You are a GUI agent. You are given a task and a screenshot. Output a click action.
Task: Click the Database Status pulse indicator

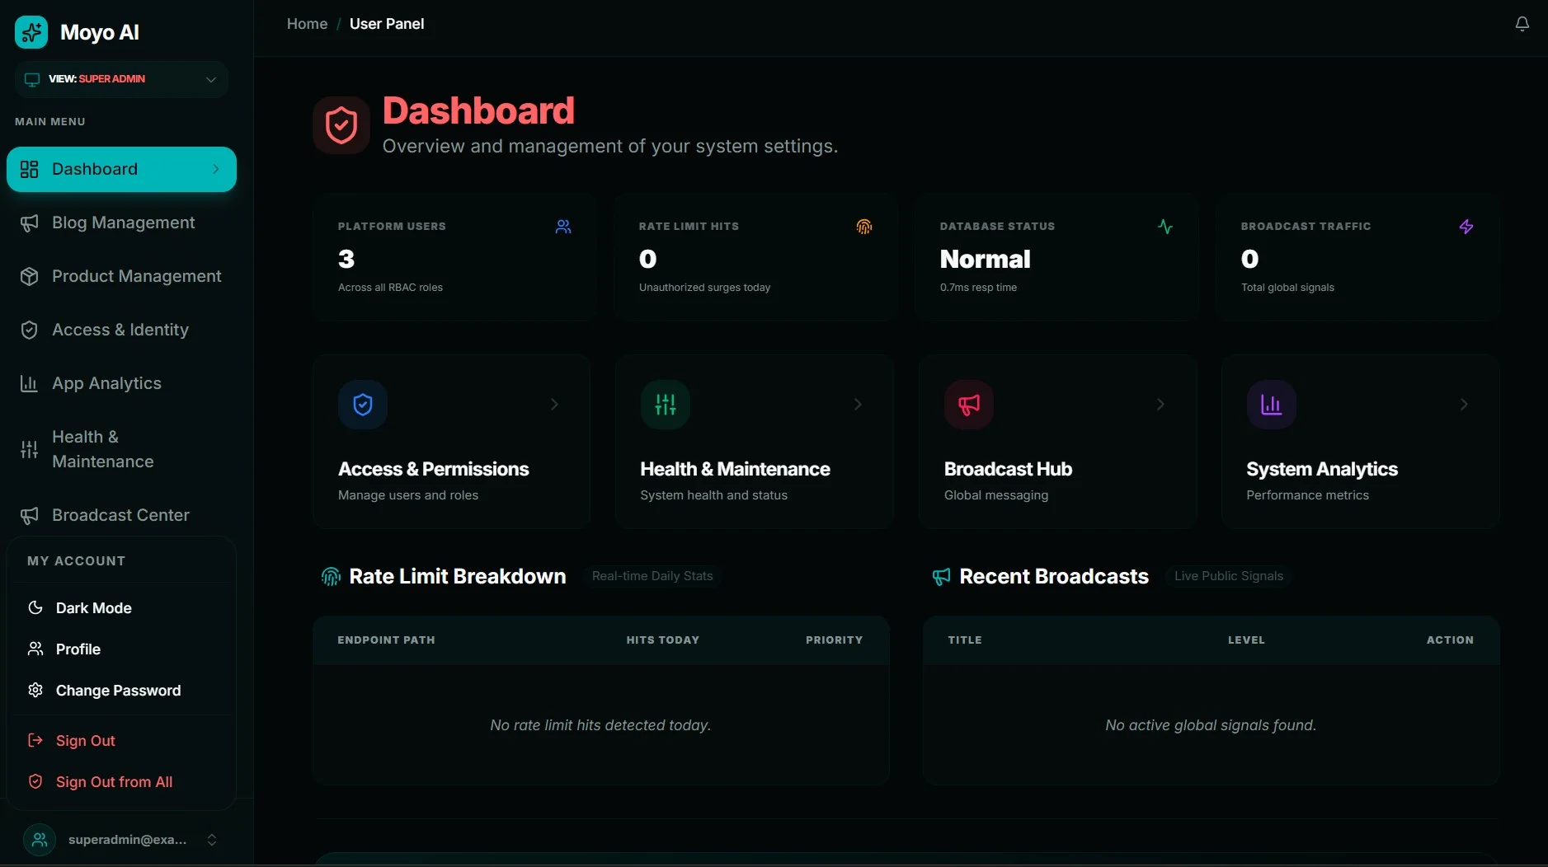[1165, 226]
